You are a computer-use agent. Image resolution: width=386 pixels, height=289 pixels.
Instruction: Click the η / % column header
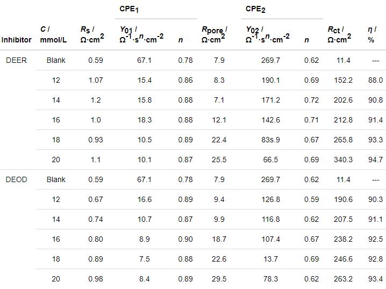click(x=371, y=34)
